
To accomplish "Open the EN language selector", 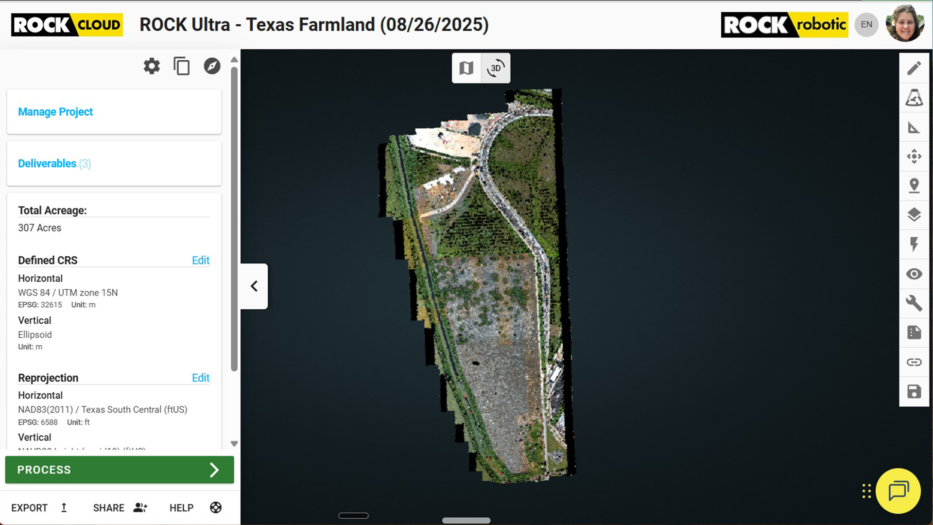I will (x=866, y=25).
